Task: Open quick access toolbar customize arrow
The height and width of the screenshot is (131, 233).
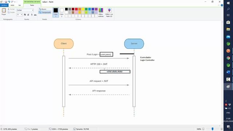Action: [15, 2]
